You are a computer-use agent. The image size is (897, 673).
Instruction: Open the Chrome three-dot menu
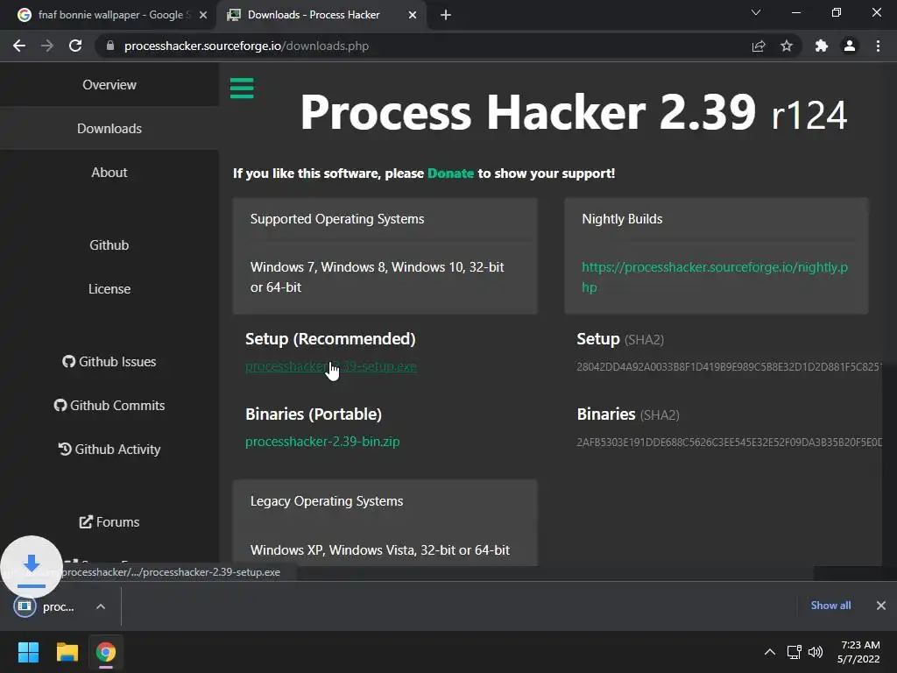[x=878, y=46]
